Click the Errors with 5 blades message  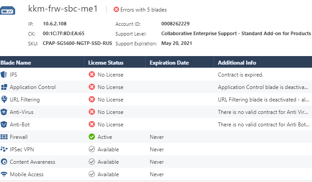tap(144, 10)
